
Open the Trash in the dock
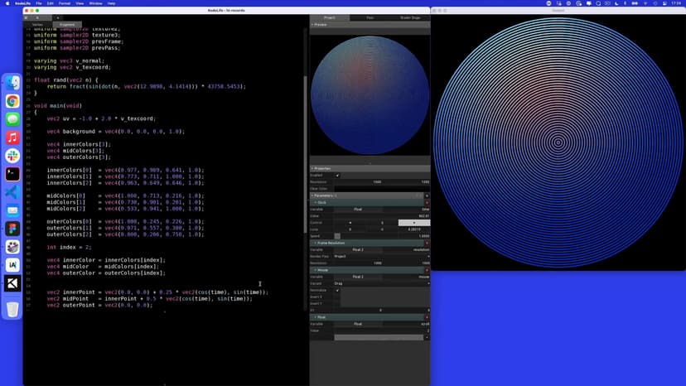(12, 309)
